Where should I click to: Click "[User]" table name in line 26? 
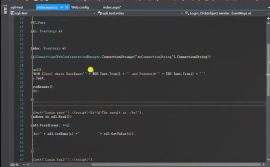(47, 74)
